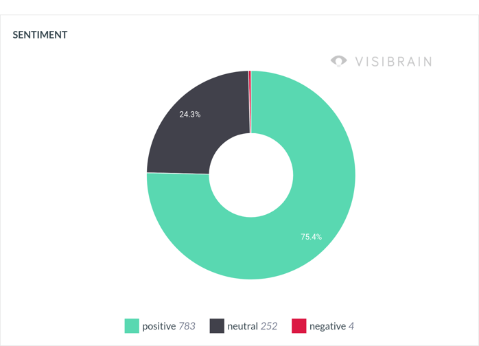Click the horizontal divider between positive and neutral slices
This screenshot has height=346, width=479.
click(178, 173)
